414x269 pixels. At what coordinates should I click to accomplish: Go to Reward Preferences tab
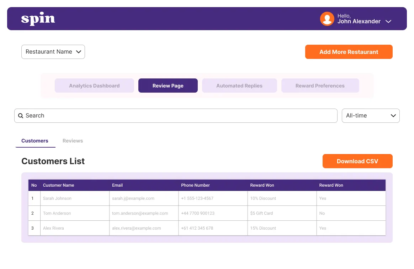point(320,86)
